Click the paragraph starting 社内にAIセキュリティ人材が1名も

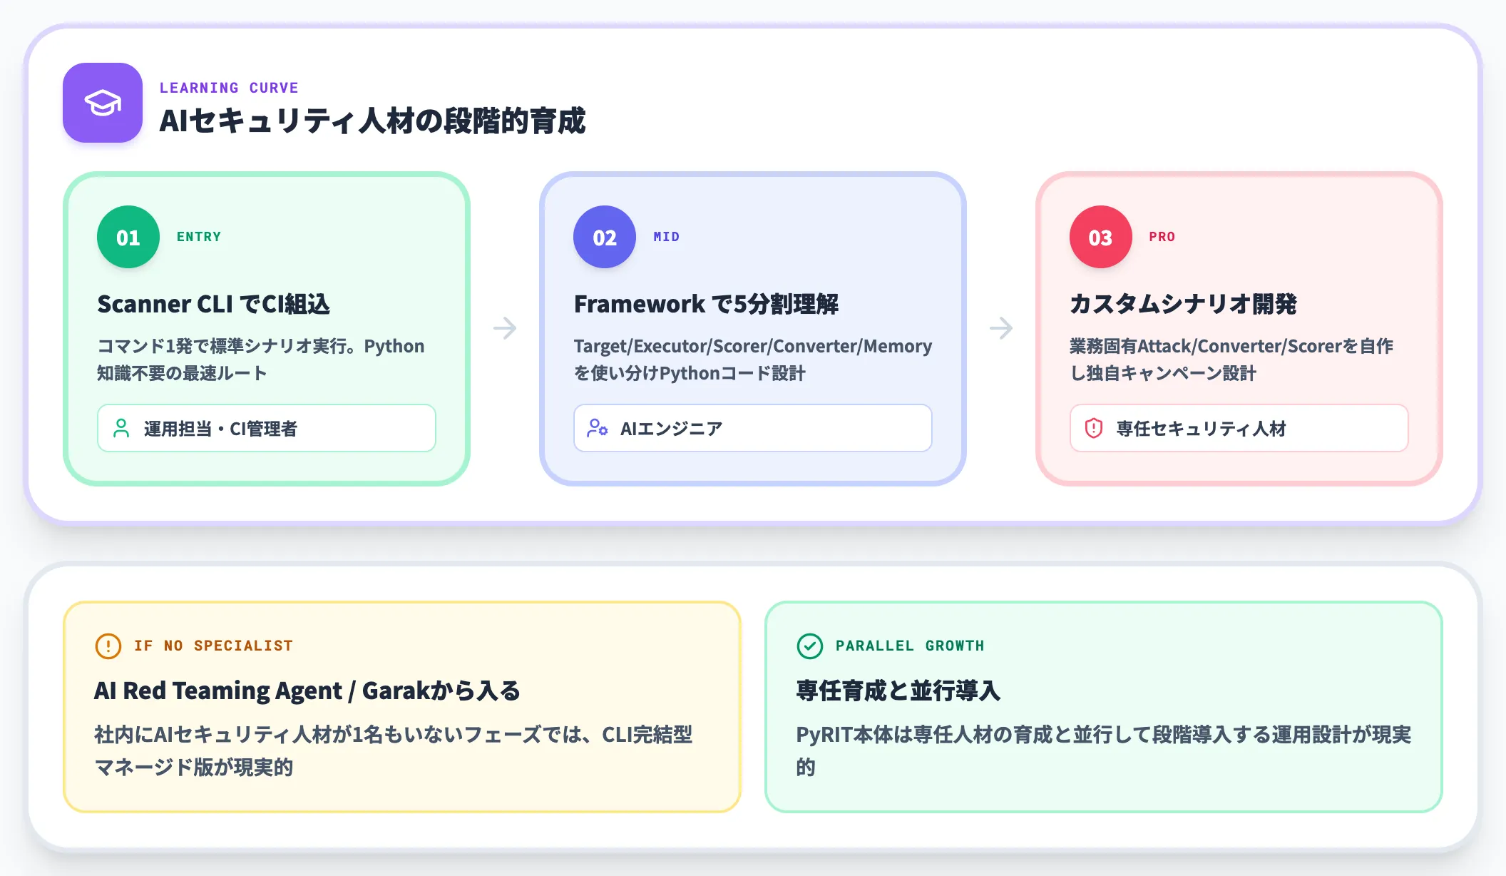(x=394, y=750)
